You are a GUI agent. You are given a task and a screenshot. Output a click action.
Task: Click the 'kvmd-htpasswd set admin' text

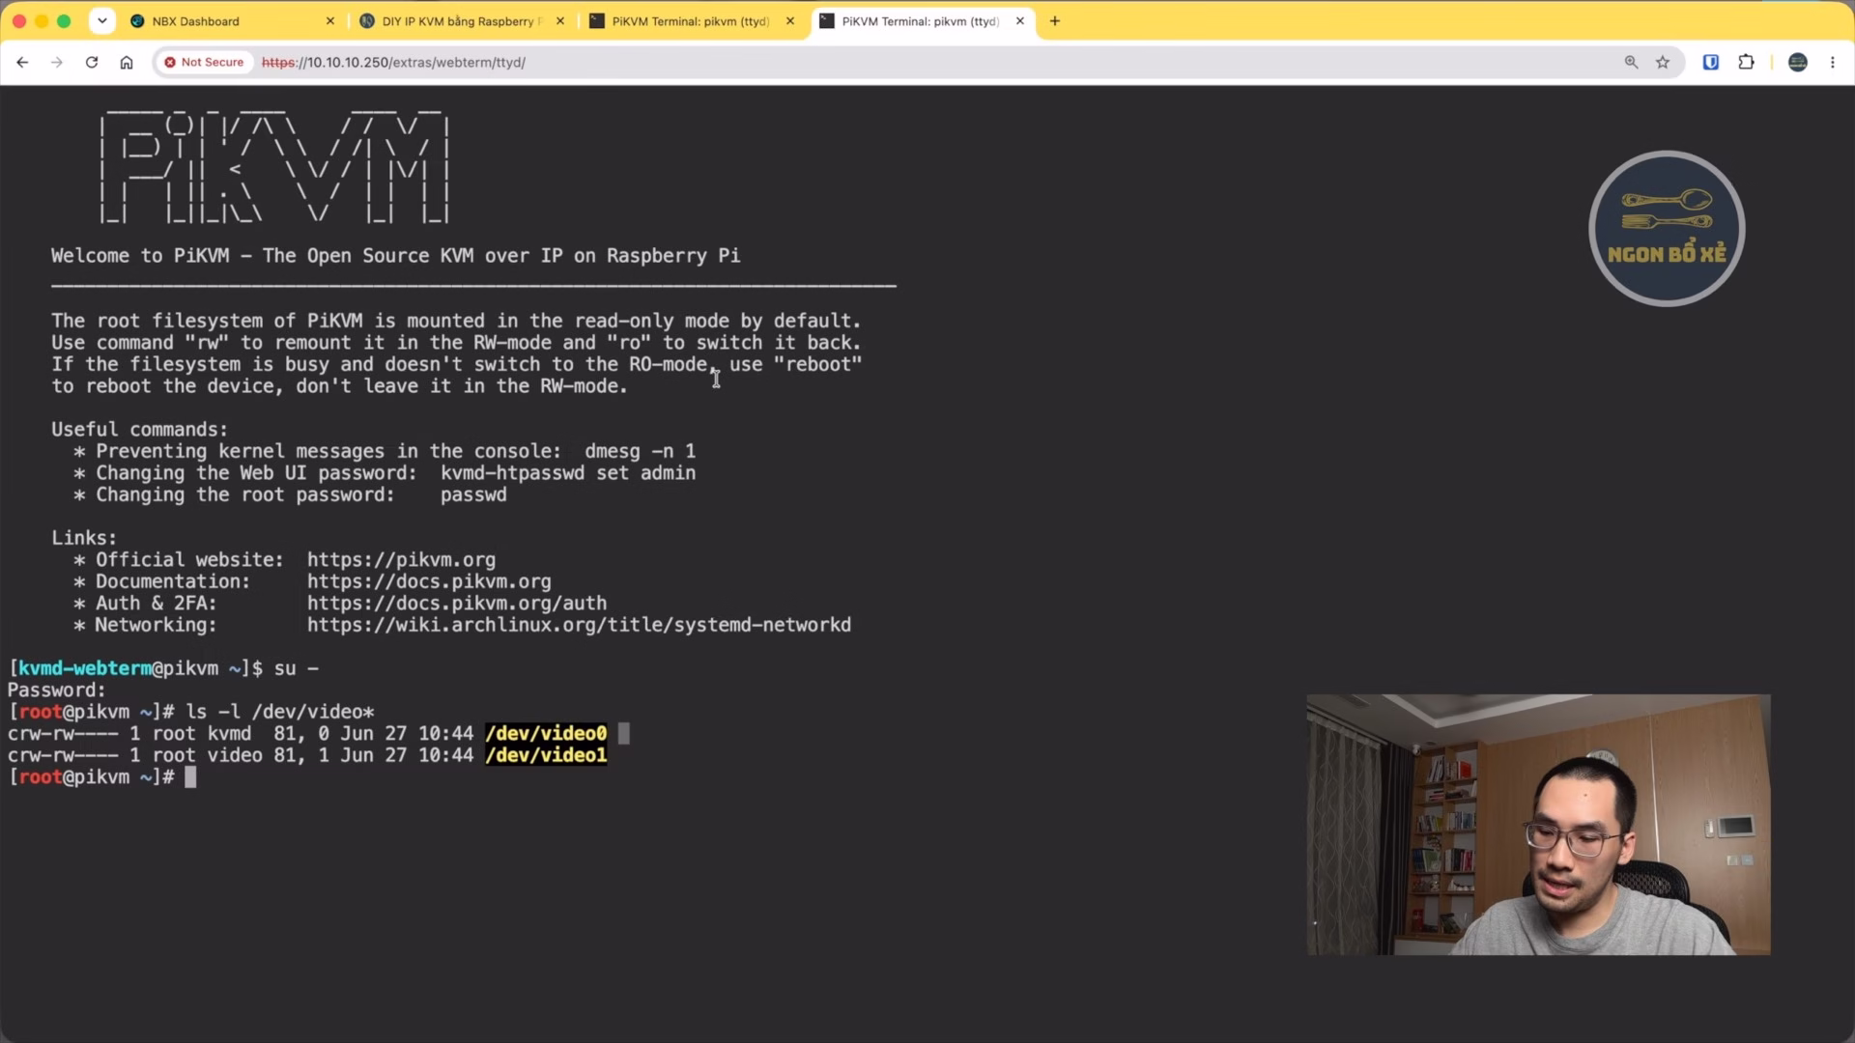pyautogui.click(x=568, y=473)
